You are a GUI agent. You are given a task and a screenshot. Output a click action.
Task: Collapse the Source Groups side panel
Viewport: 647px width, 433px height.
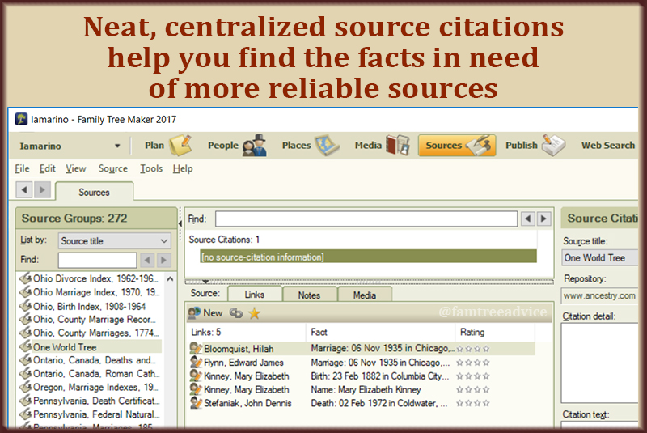[x=180, y=223]
